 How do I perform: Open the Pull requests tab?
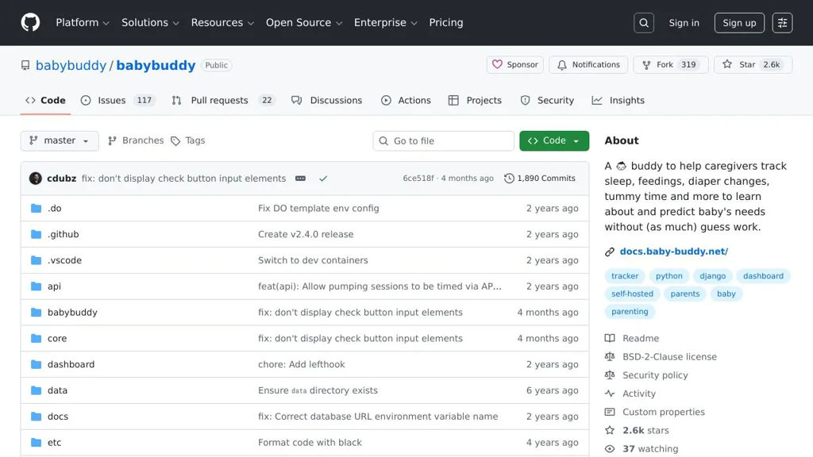(x=219, y=101)
